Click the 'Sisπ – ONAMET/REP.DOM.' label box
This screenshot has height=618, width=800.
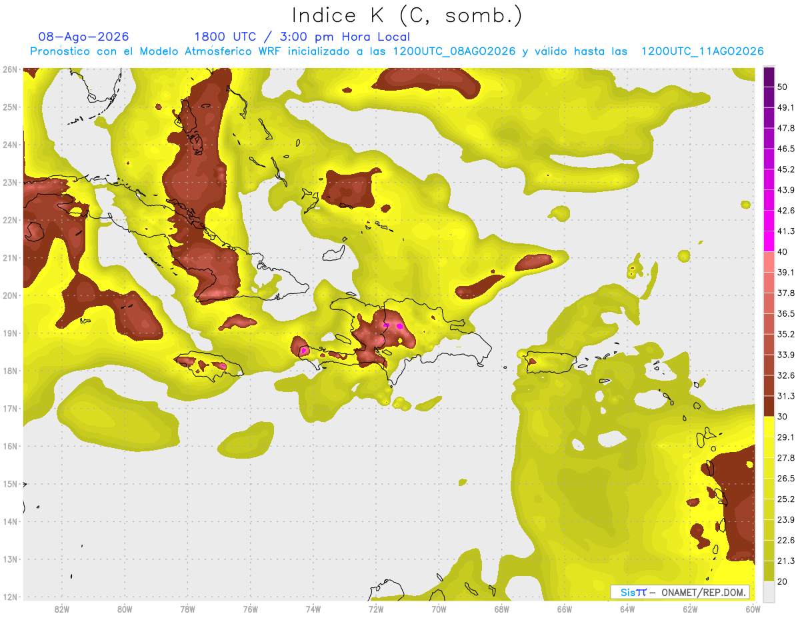[680, 592]
